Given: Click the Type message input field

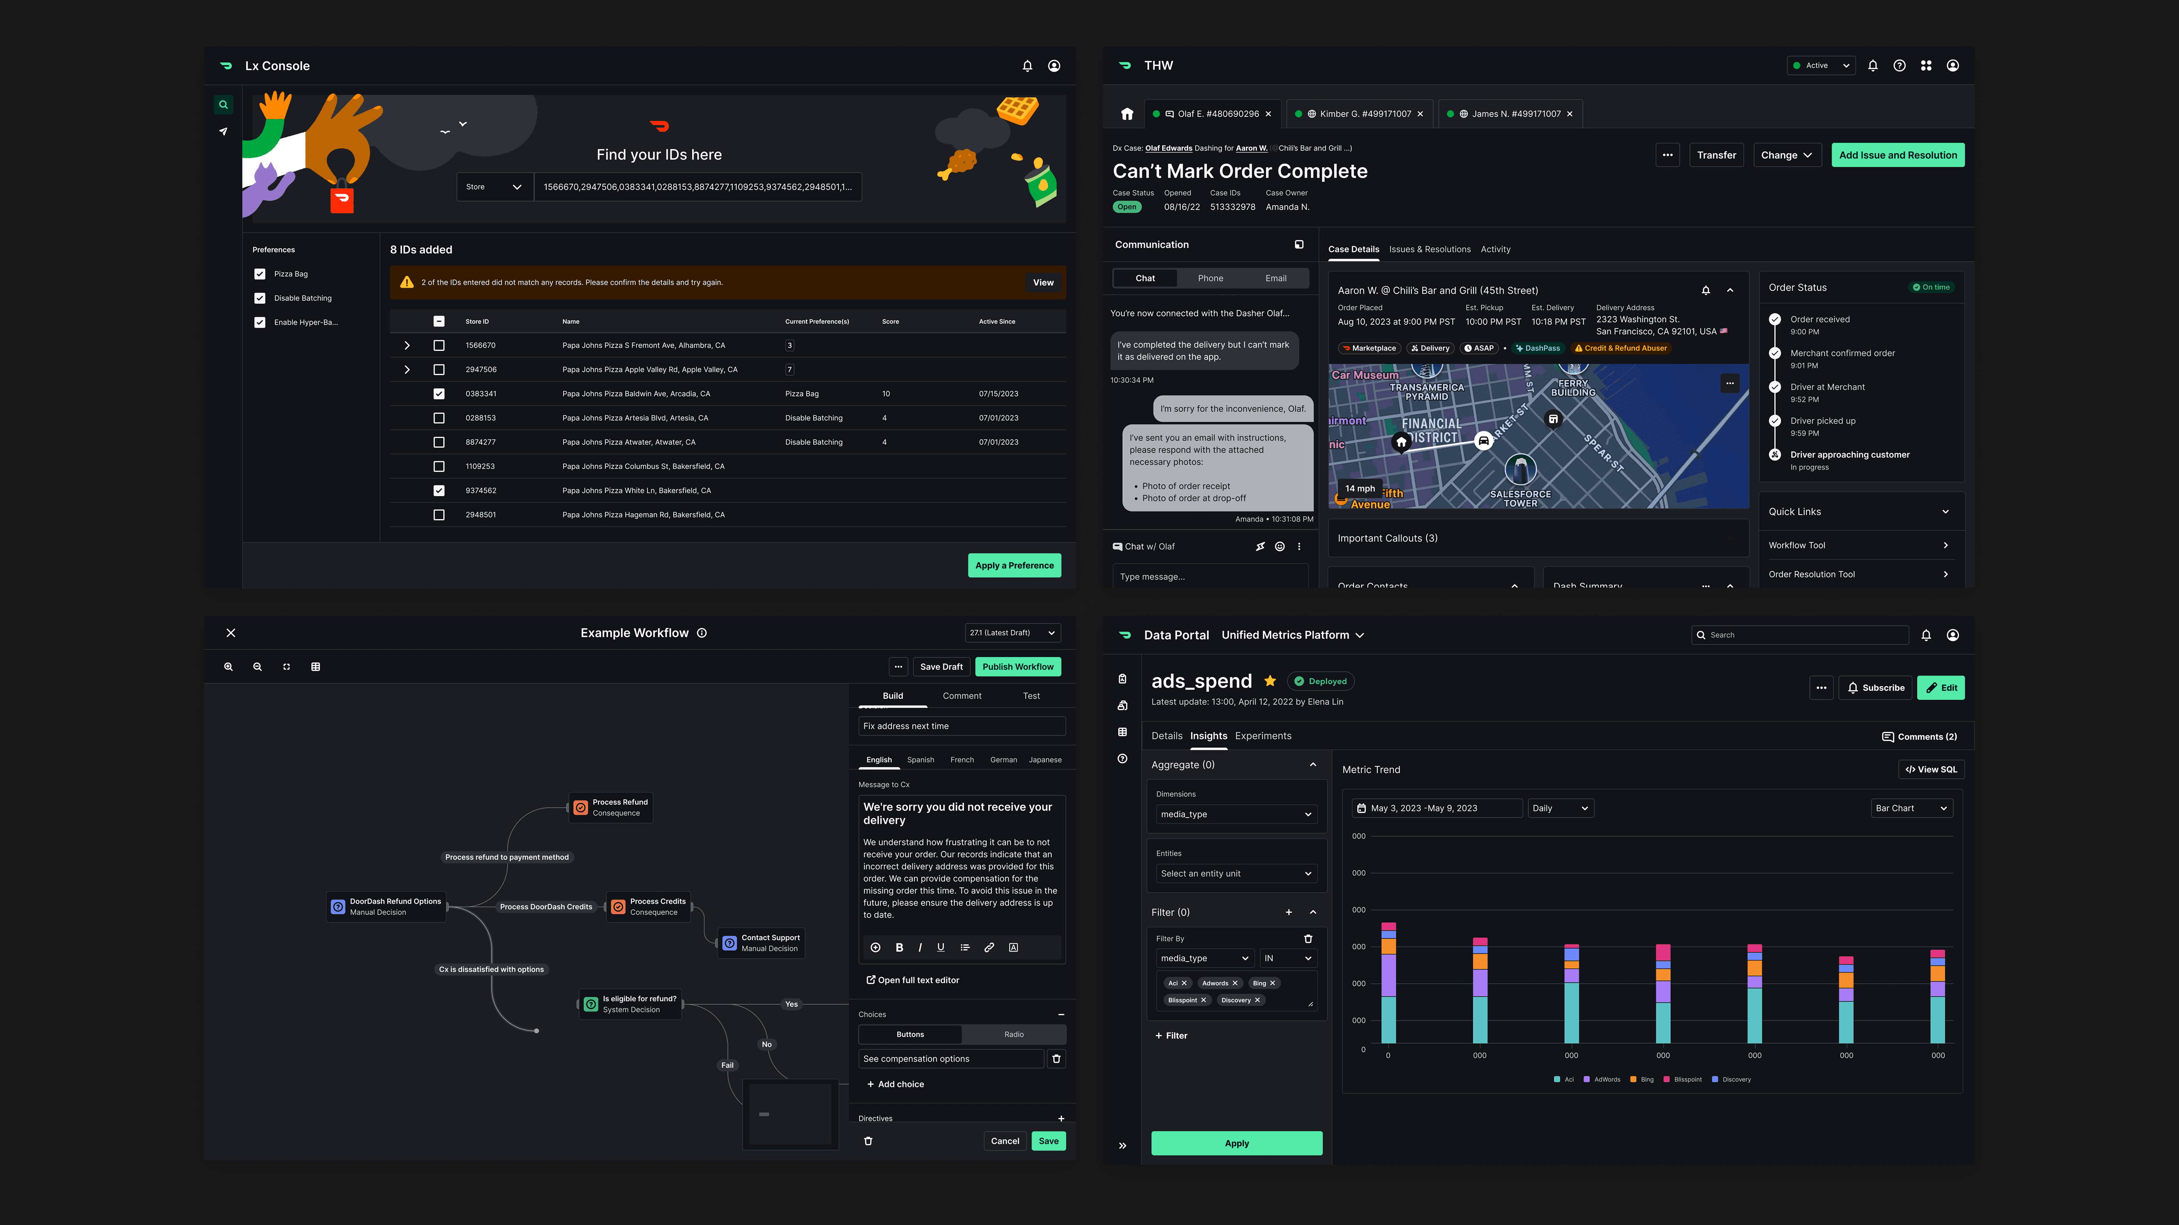Looking at the screenshot, I should click(1210, 577).
